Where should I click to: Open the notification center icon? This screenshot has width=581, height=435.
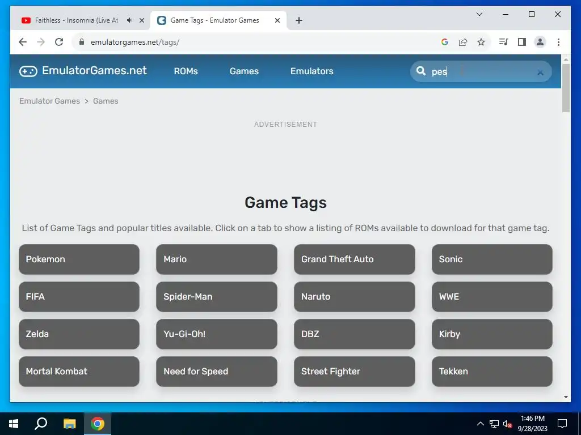click(562, 424)
